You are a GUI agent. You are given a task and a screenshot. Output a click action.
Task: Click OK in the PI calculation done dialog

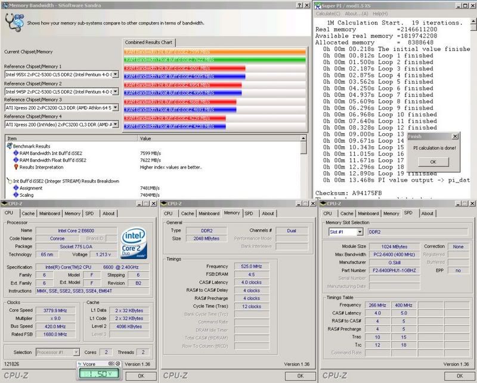433,162
